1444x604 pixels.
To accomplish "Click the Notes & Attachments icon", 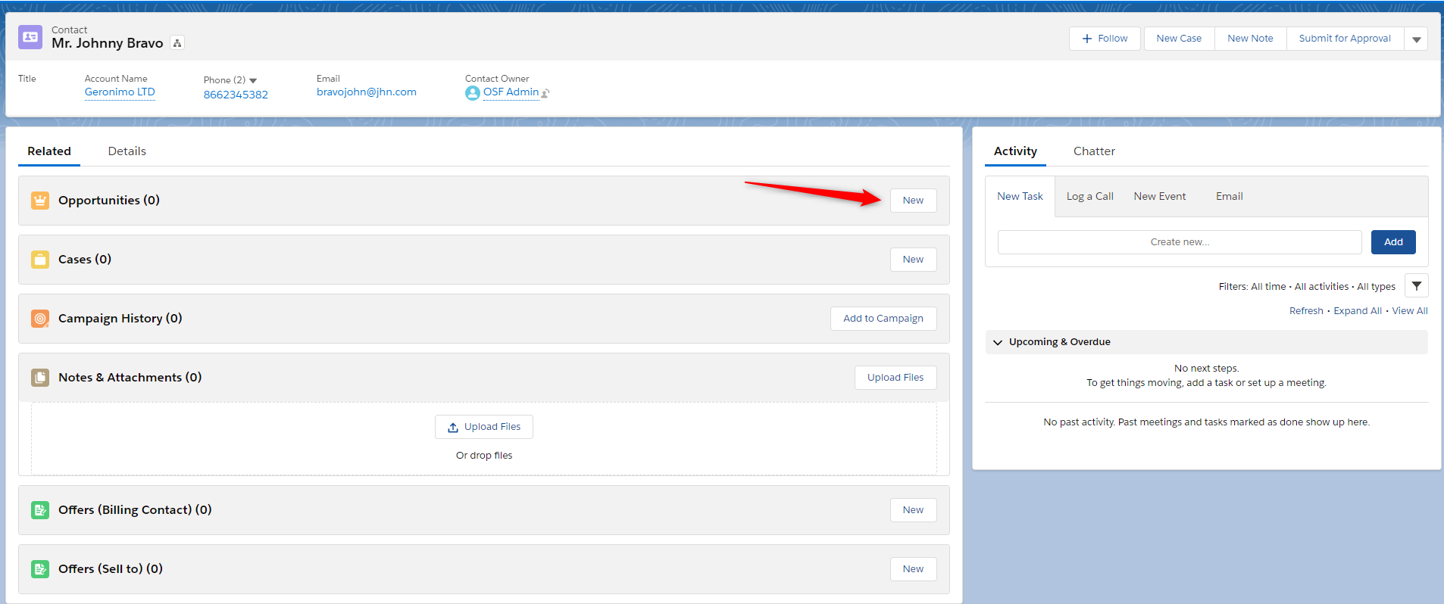I will tap(40, 378).
